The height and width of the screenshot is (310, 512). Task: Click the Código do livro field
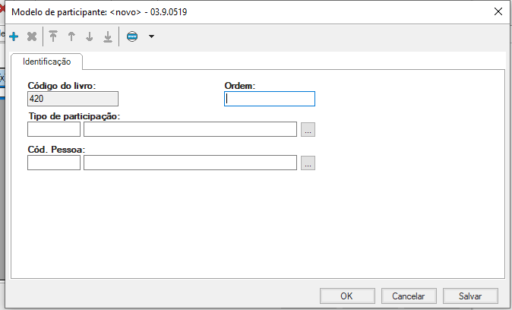coord(73,98)
